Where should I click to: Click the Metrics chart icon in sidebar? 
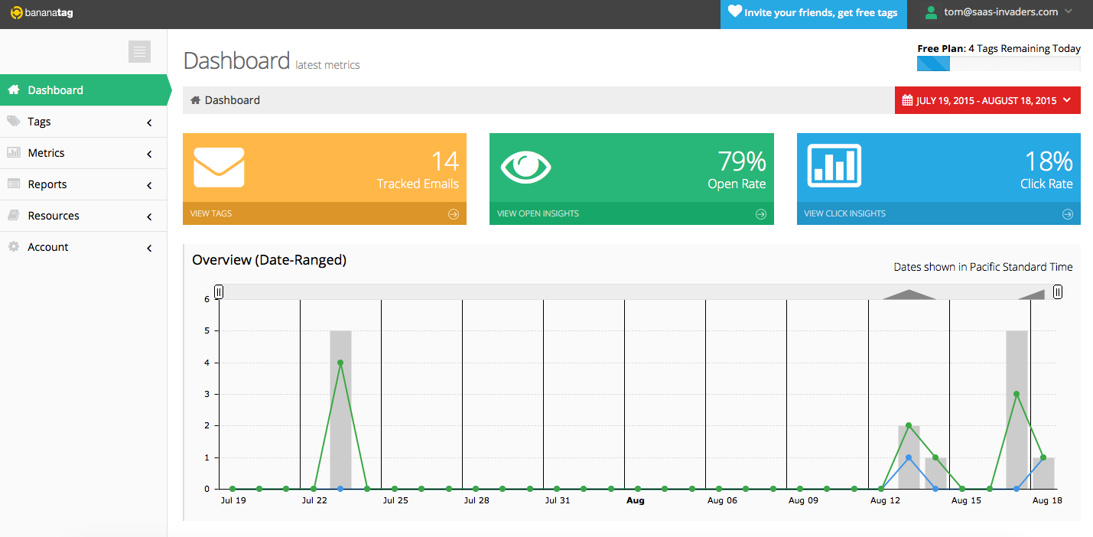point(13,152)
